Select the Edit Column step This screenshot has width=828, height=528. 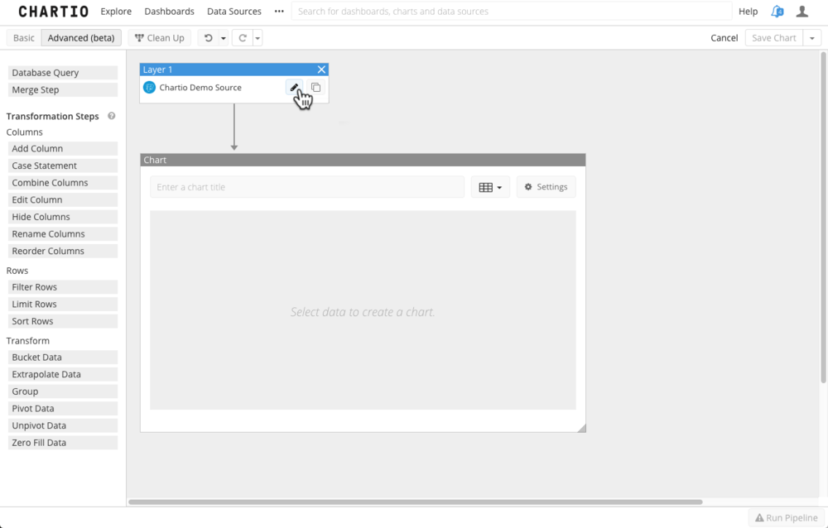point(63,199)
